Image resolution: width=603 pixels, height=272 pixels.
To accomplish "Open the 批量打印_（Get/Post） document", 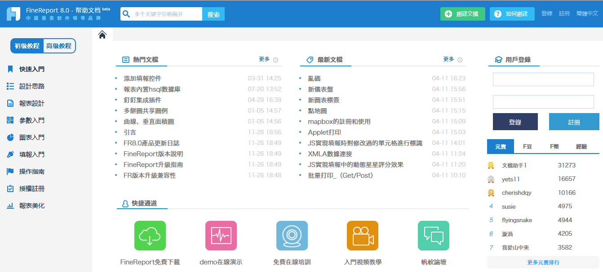I will pos(341,175).
